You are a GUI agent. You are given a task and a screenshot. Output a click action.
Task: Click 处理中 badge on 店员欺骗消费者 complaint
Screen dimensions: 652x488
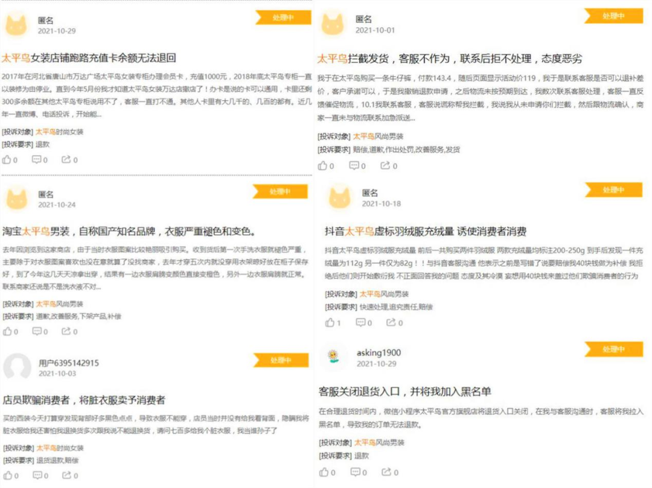point(281,360)
